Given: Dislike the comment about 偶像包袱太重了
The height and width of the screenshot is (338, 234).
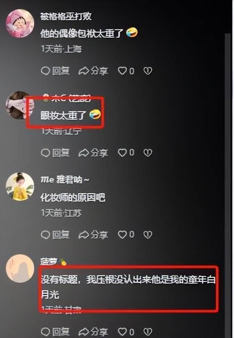Looking at the screenshot, I should pyautogui.click(x=148, y=71).
